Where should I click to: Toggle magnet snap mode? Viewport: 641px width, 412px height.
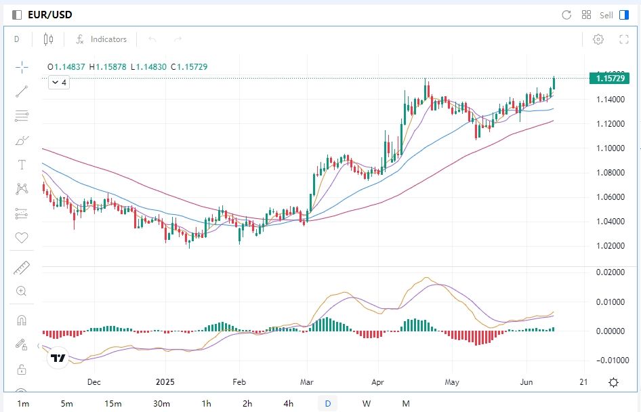click(22, 320)
